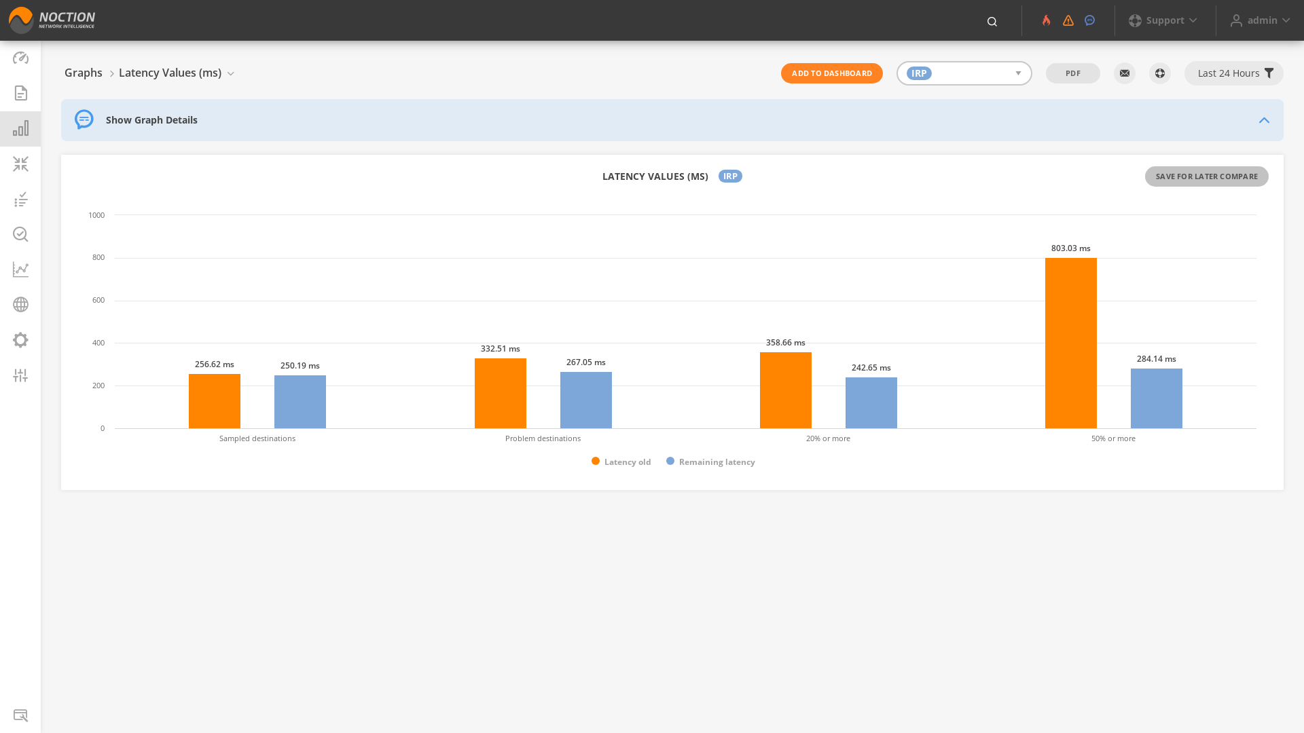Open the reports document sidebar icon

coord(20,93)
